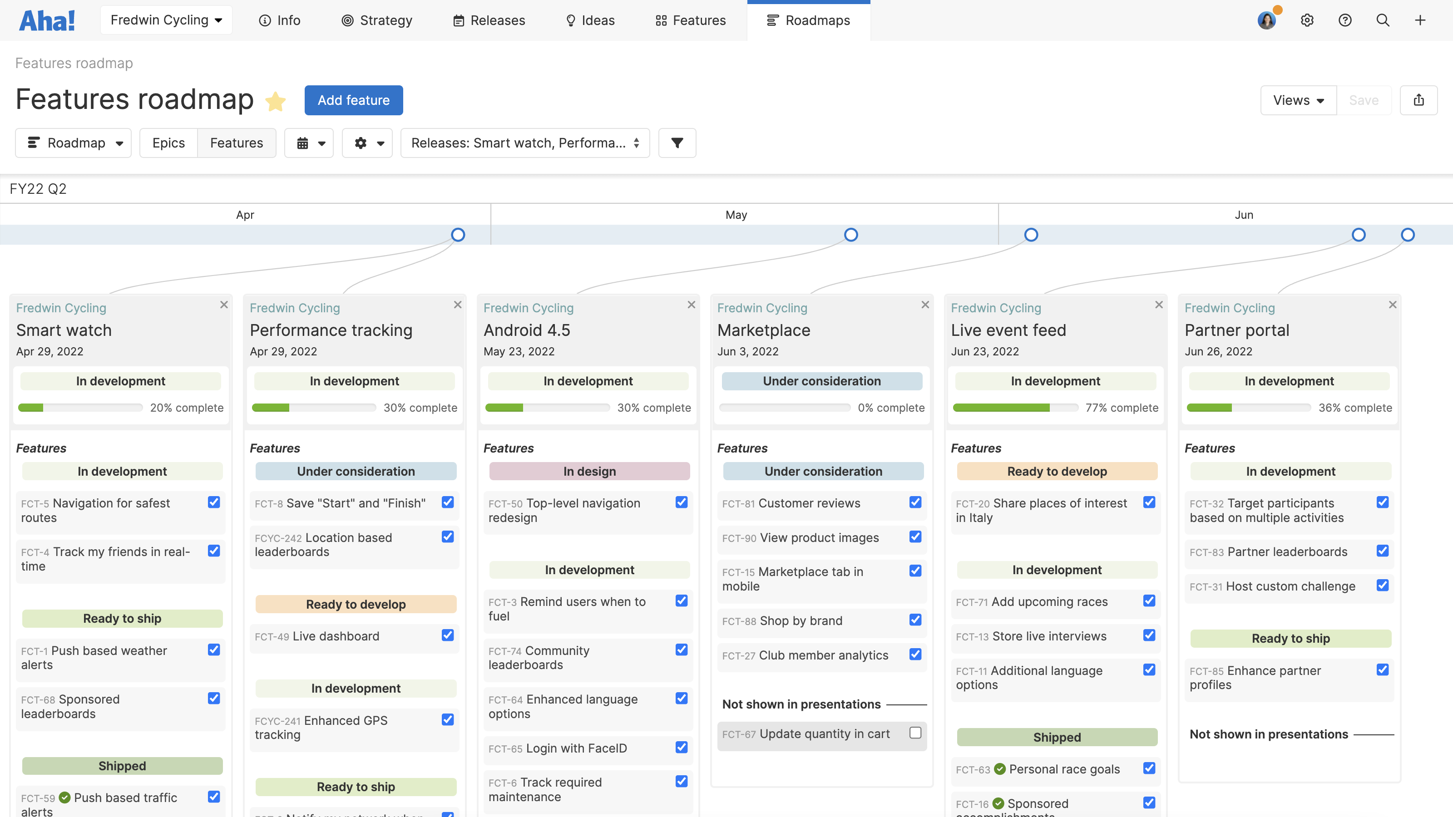
Task: Open the Fredwin Cycling workspace dropdown
Action: click(166, 20)
